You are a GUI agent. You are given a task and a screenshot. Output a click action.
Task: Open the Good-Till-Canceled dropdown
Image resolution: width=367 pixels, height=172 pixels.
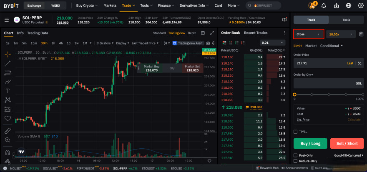[349, 155]
